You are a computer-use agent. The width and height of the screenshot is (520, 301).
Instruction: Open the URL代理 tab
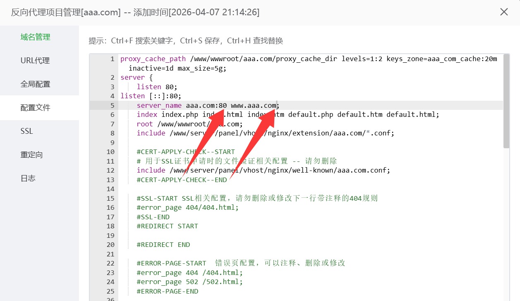tap(34, 60)
